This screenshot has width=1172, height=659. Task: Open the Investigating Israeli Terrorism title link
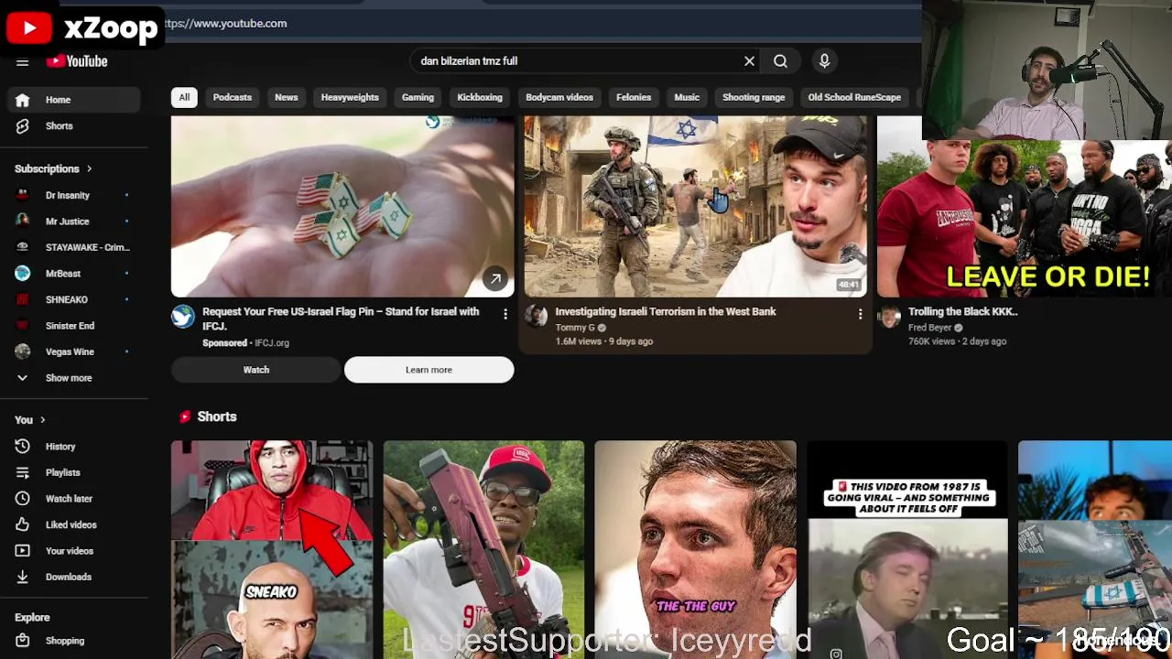[x=666, y=312]
